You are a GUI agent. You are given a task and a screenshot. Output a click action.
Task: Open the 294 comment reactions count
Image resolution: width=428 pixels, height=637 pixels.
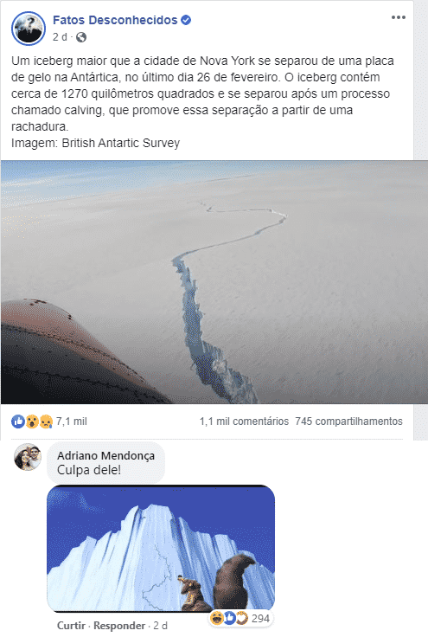pos(260,618)
